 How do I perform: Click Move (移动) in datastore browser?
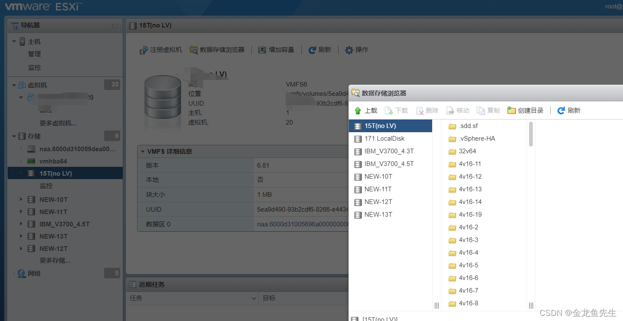coord(458,111)
